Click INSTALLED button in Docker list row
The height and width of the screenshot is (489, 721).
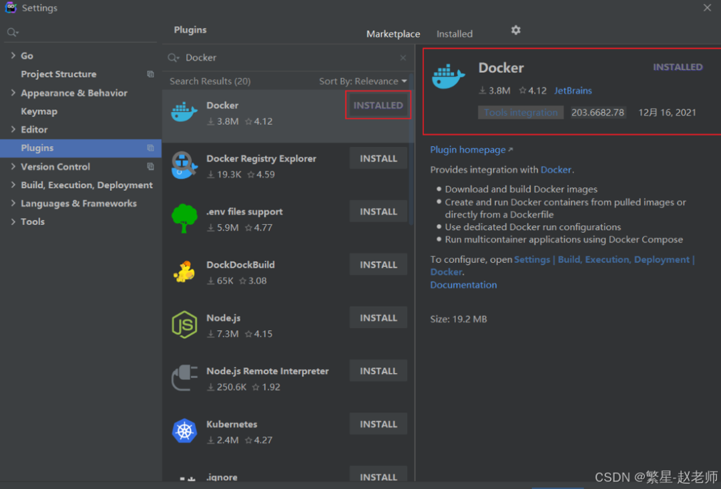(x=378, y=105)
